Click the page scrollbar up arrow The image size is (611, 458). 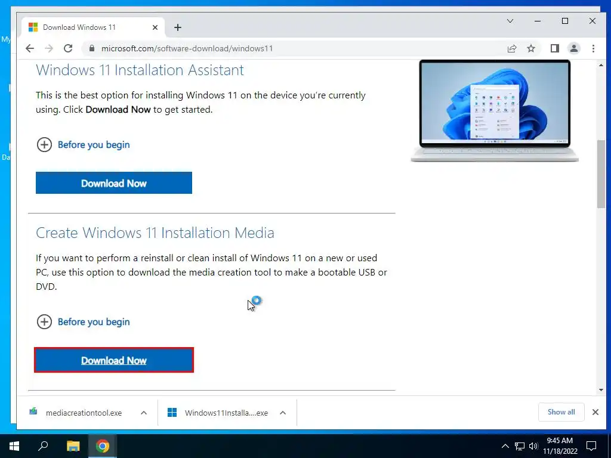click(601, 65)
